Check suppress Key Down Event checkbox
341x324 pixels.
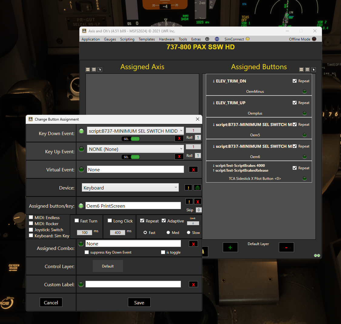(87, 252)
